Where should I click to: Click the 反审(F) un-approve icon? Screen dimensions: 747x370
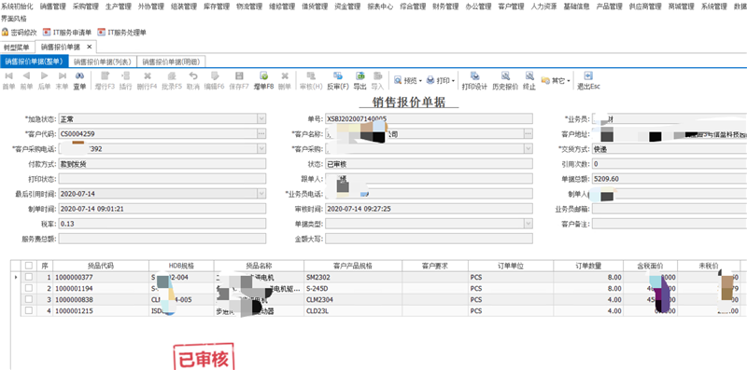[x=338, y=76]
